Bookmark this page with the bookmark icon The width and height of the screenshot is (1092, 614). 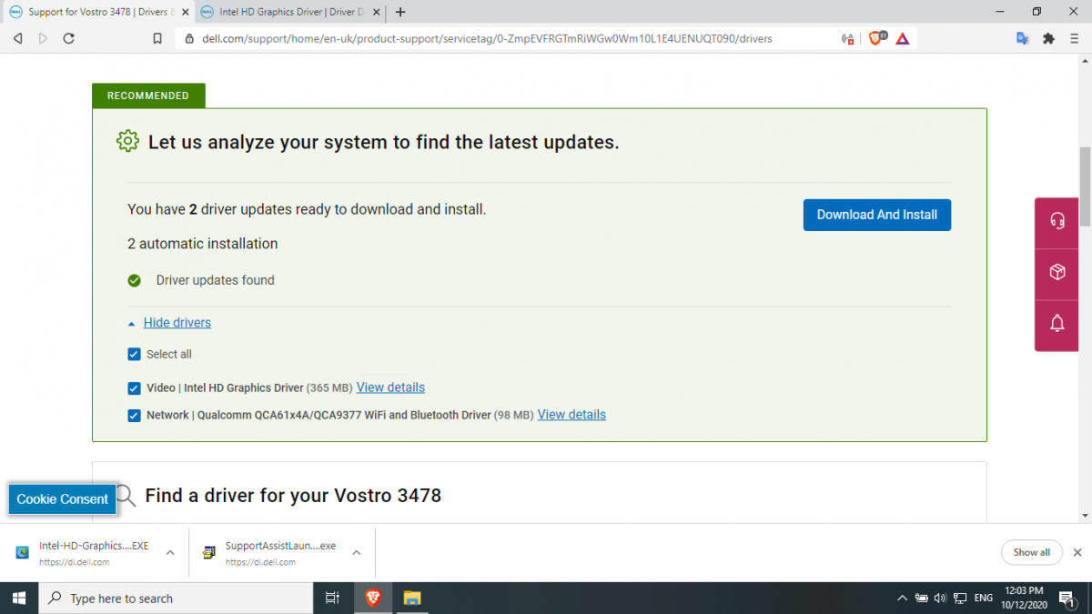click(x=157, y=38)
